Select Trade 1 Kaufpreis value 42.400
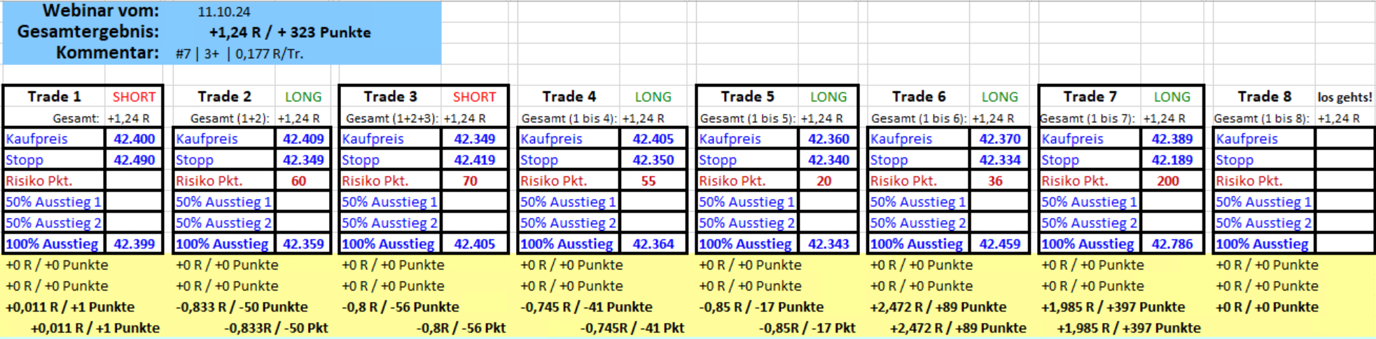 point(134,139)
